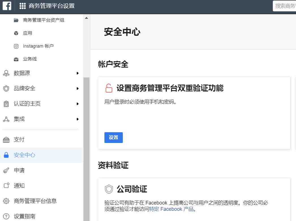Open the 特定 Facebook 产品 link
Image resolution: width=296 pixels, height=221 pixels.
coord(171,209)
